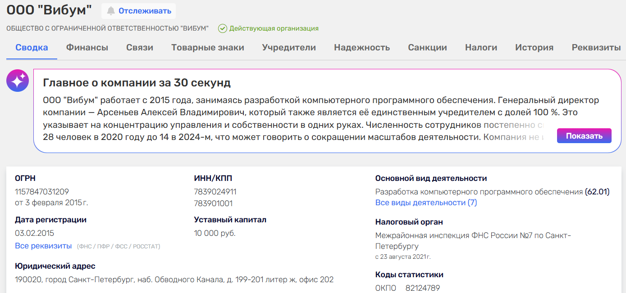Click the INN number 7839024911
Viewport: 626px width, 293px height.
point(215,192)
